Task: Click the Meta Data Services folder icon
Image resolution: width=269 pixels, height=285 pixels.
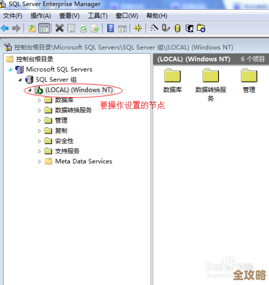Action: (48, 161)
